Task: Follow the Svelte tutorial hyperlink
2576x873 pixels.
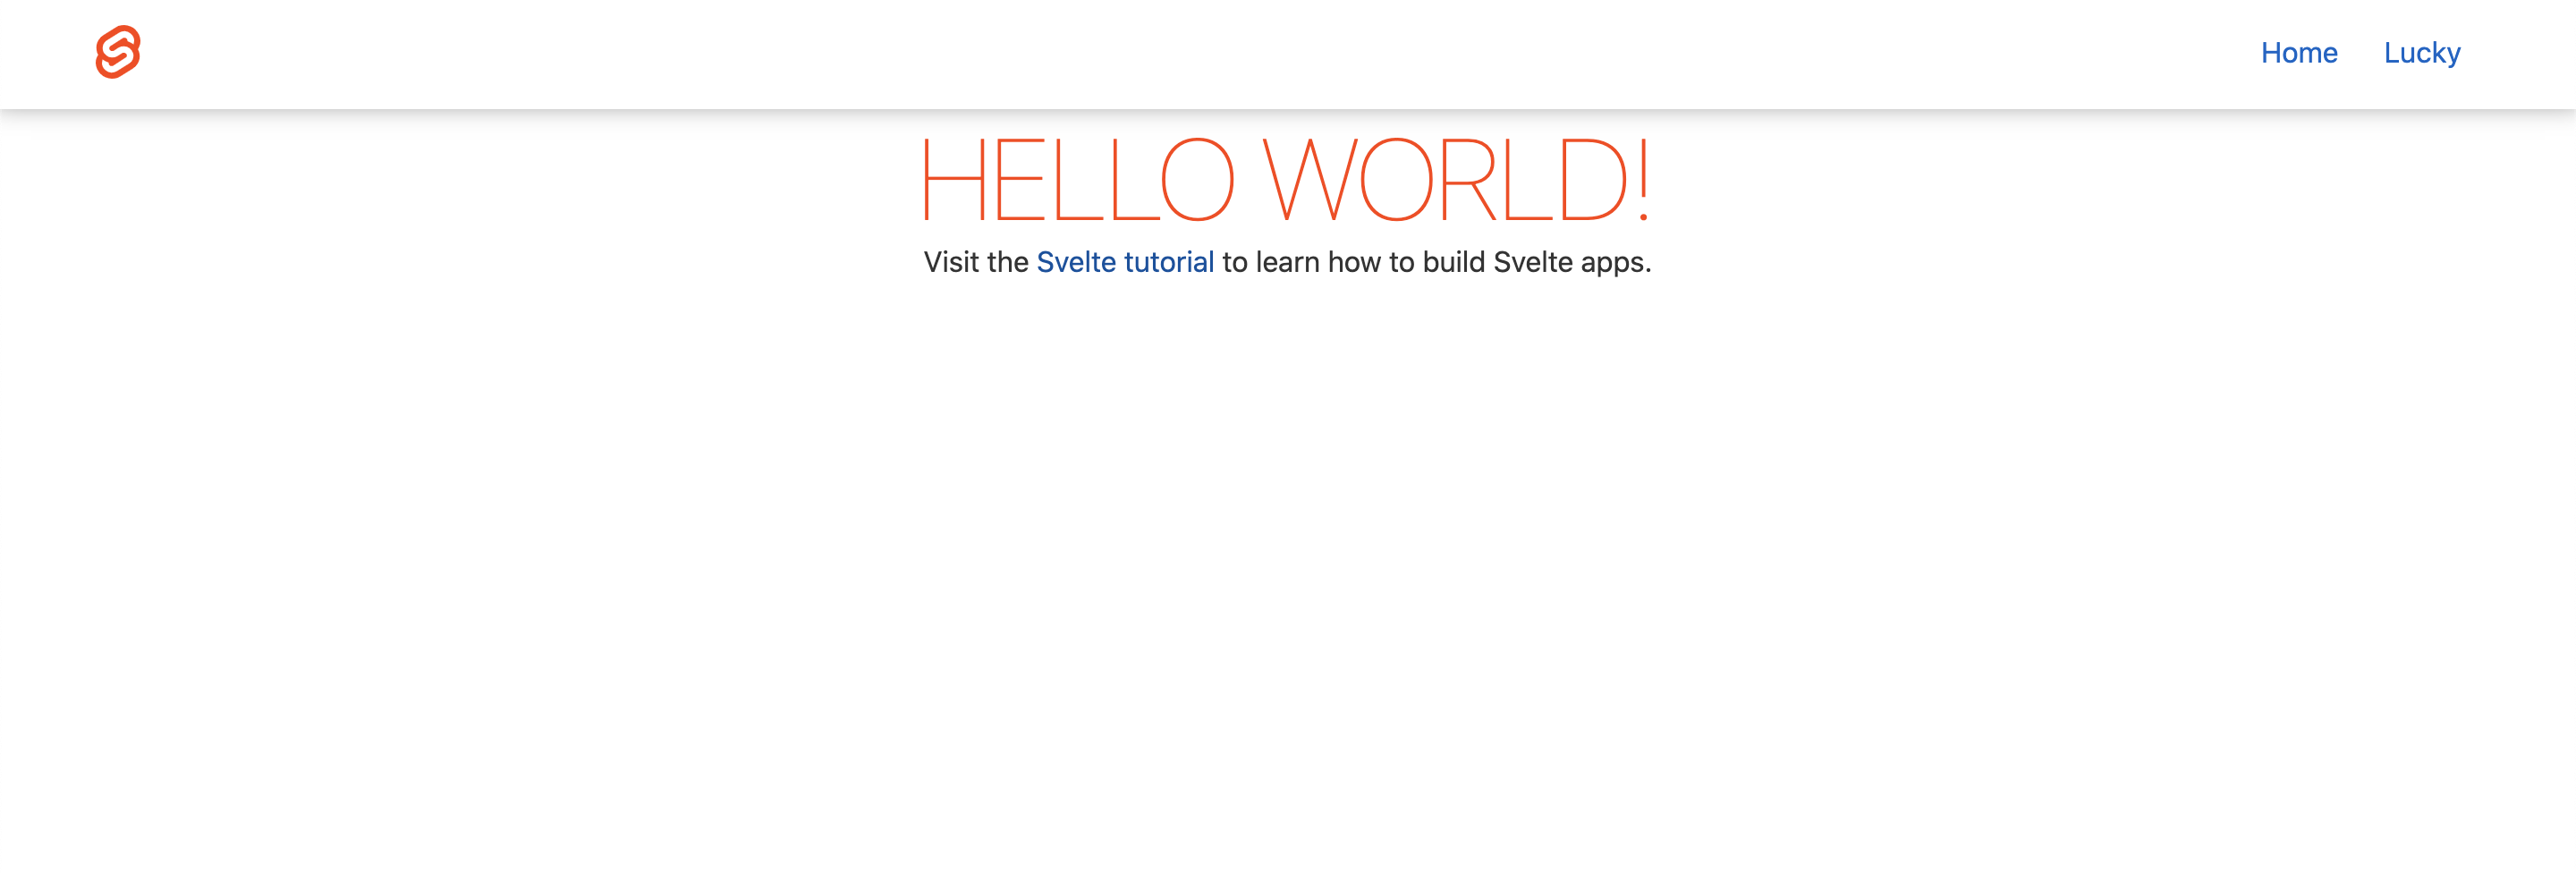Action: 1126,262
